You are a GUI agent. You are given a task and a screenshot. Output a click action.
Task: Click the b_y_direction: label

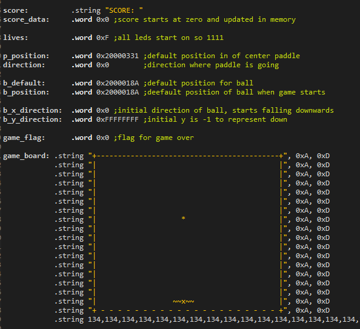click(x=32, y=120)
